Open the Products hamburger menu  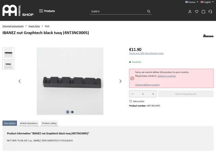[47, 11]
